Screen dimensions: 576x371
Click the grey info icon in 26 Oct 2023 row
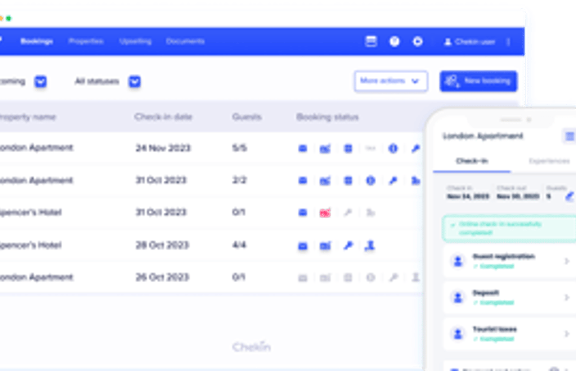click(x=370, y=278)
